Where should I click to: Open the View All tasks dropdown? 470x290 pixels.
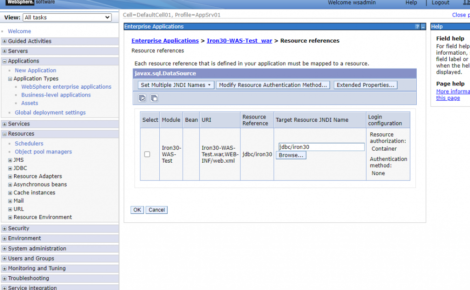pyautogui.click(x=67, y=17)
